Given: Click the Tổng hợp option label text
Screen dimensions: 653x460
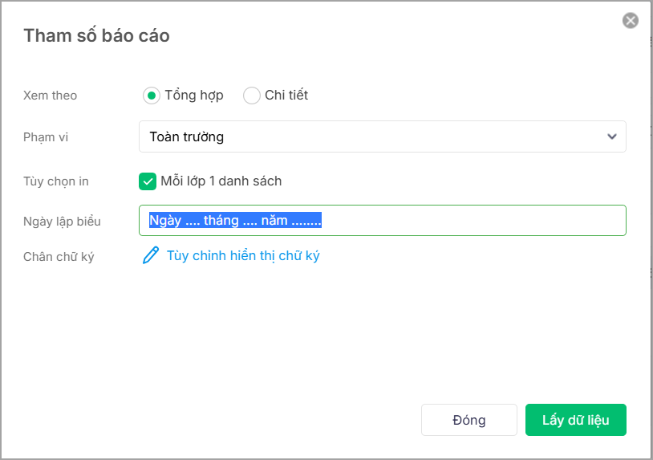Looking at the screenshot, I should pyautogui.click(x=194, y=96).
